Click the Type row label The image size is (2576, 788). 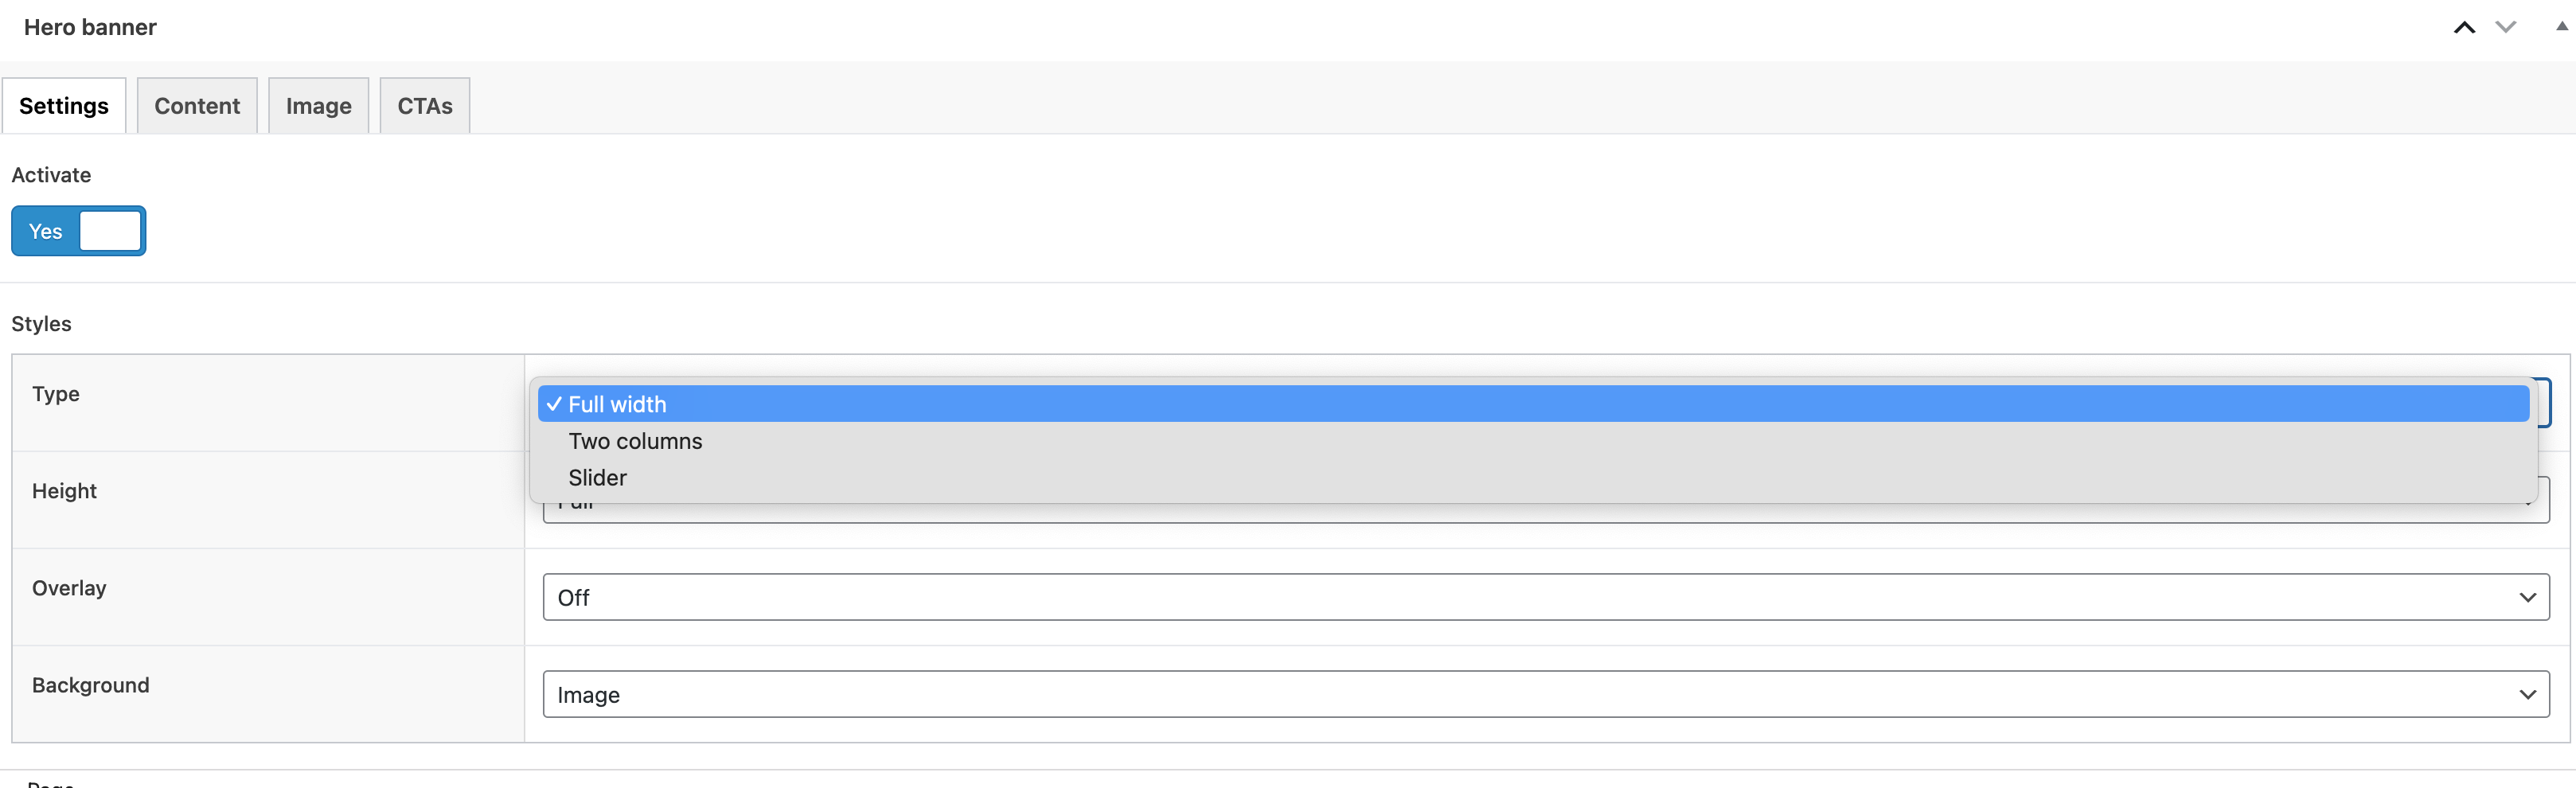pos(56,394)
